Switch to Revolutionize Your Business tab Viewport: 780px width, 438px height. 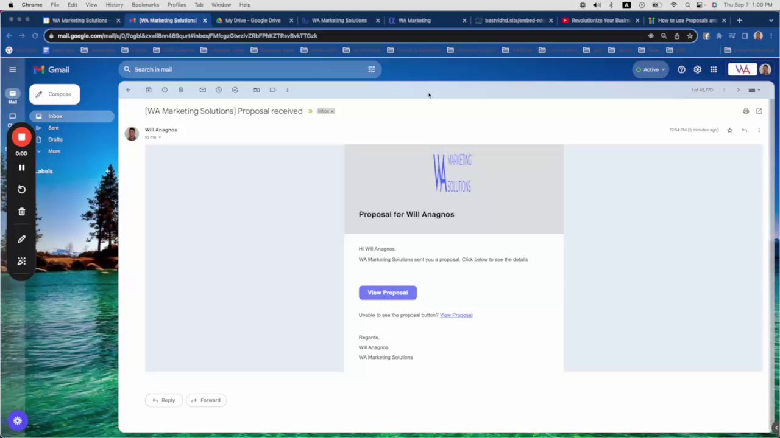[x=599, y=20]
